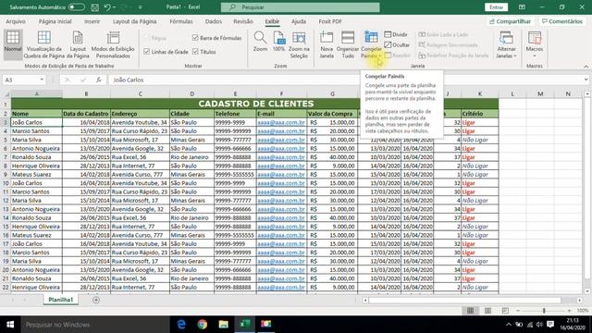
Task: Switch to the Fórmulas tab
Action: pos(181,21)
